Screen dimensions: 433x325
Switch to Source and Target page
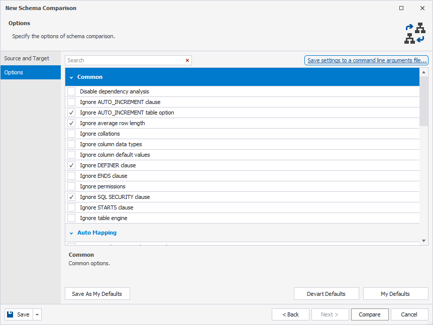[x=30, y=58]
